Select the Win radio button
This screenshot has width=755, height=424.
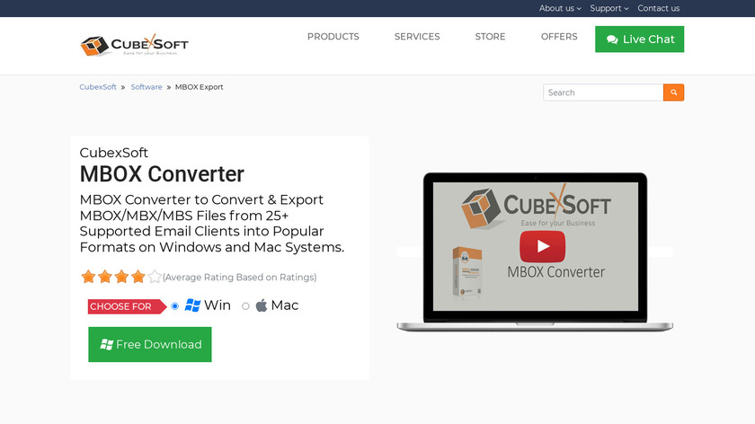tap(174, 306)
